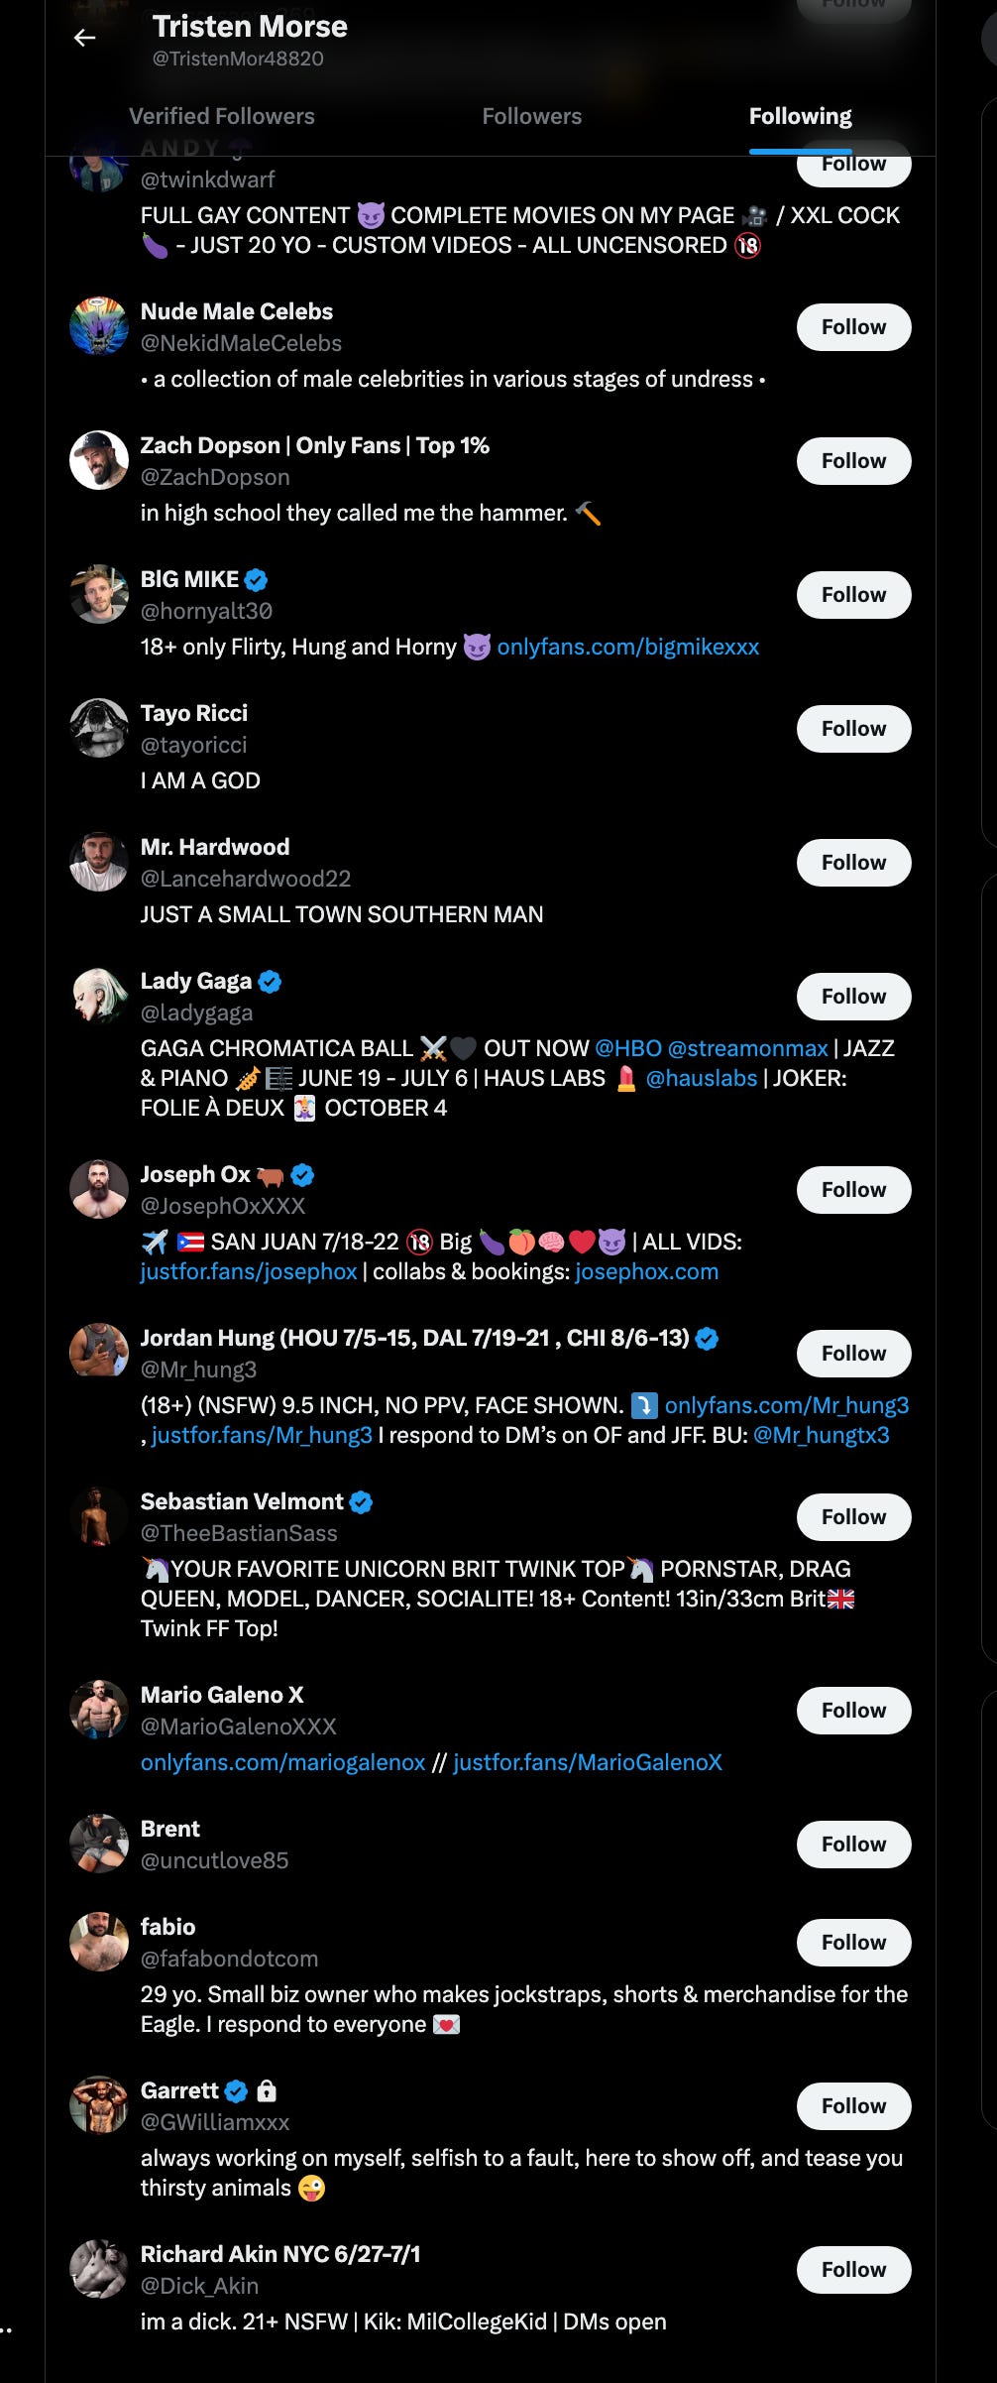Follow the Brent @uncutlove85 account
Viewport: 997px width, 2383px height.
coord(854,1845)
